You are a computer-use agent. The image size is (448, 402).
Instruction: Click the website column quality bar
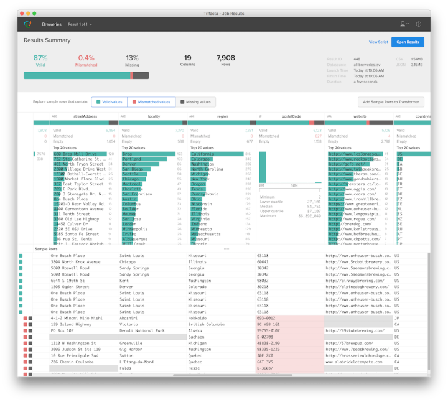click(359, 123)
